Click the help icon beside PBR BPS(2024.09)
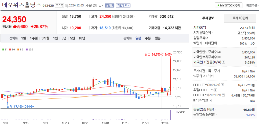 [x=223, y=95]
